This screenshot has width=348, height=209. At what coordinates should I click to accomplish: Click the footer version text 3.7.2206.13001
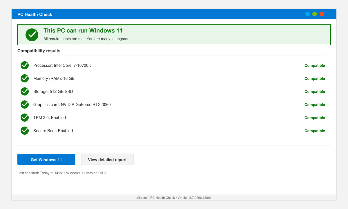200,198
